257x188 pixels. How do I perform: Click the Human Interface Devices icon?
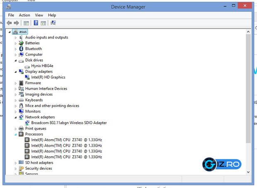[21, 89]
